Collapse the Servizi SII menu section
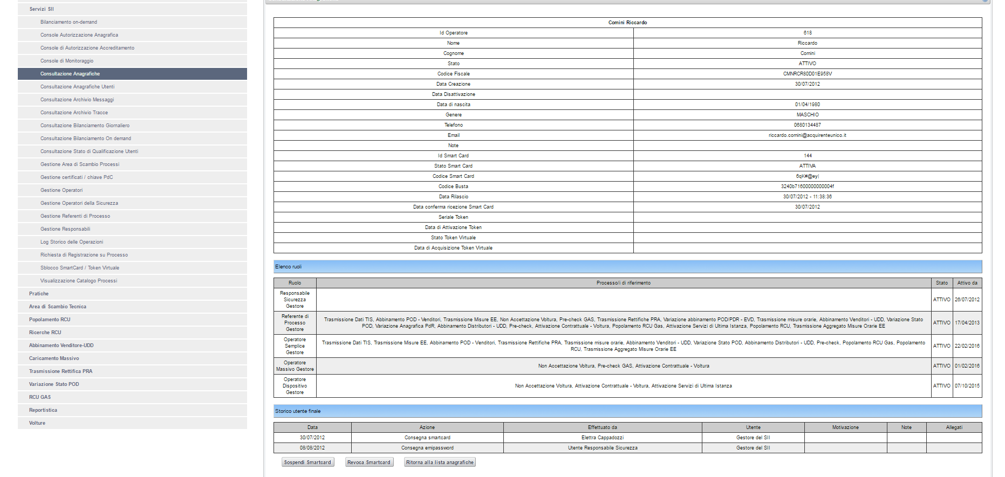Viewport: 1005px width, 477px height. pos(132,9)
